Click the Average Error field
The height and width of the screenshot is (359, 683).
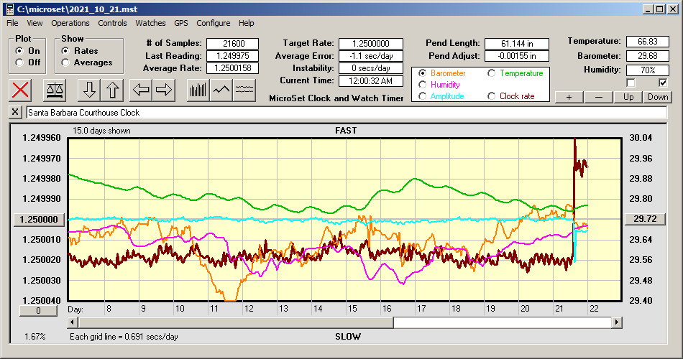point(371,56)
